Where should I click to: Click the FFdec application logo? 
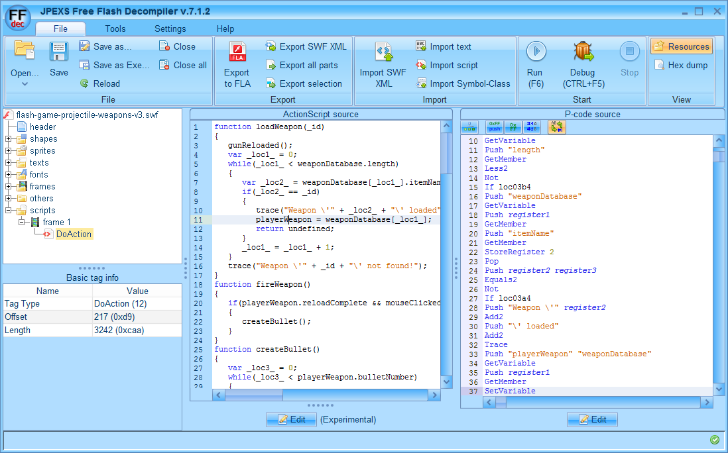pyautogui.click(x=18, y=18)
